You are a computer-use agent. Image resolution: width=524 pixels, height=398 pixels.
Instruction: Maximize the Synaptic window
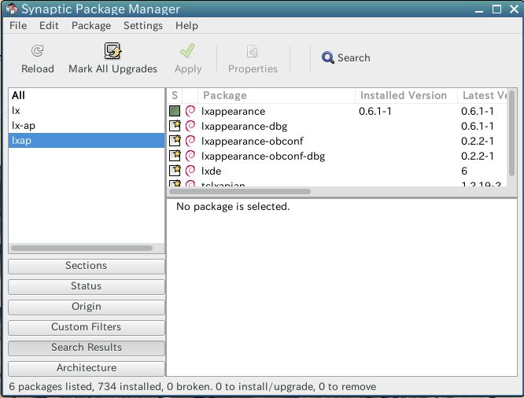[x=496, y=9]
